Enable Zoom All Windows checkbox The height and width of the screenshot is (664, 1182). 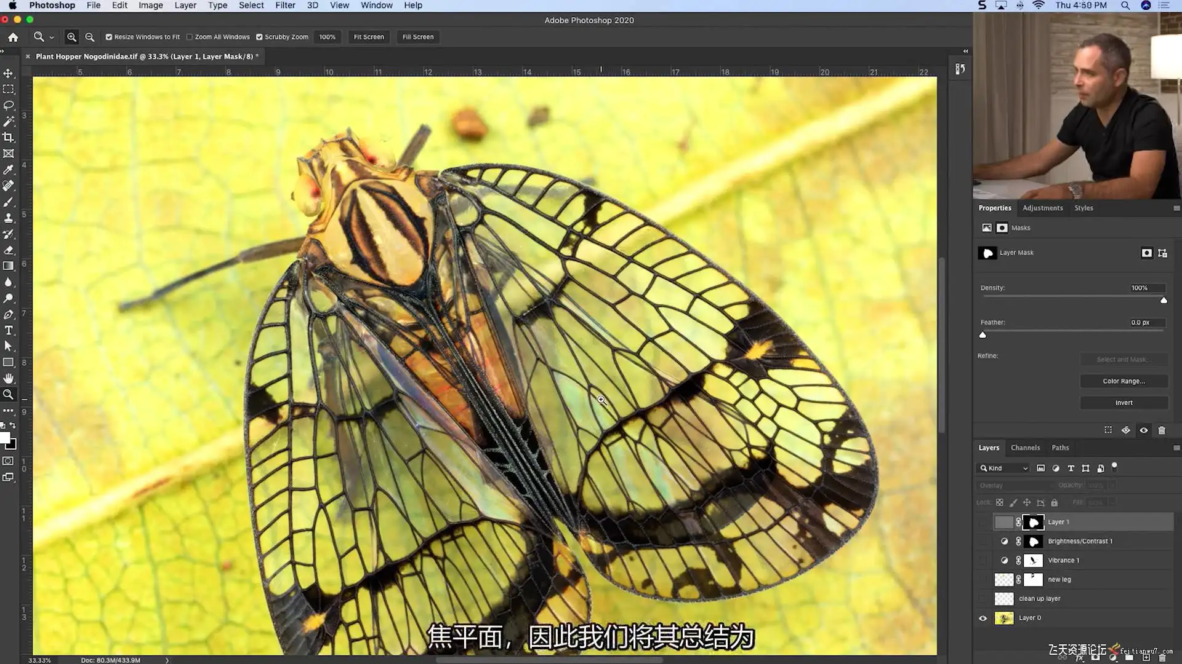tap(190, 37)
